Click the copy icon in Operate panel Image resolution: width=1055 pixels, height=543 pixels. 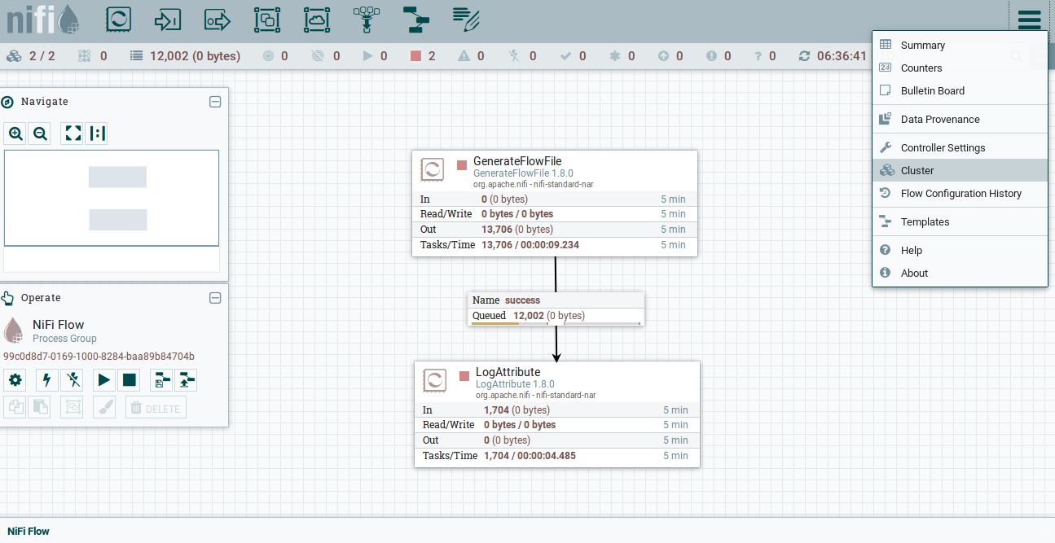pos(15,407)
